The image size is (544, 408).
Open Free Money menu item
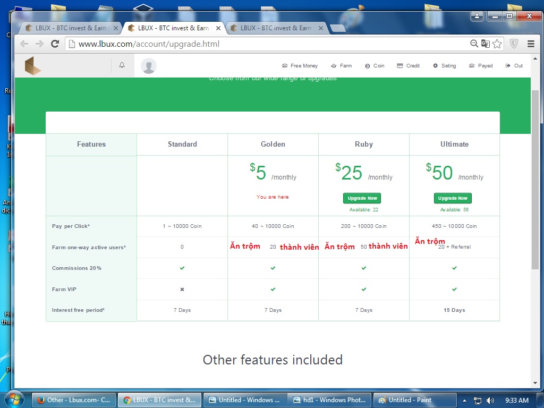coord(300,65)
